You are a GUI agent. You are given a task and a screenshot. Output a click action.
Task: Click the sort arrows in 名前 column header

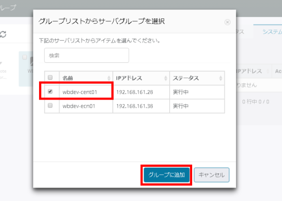tap(108, 78)
